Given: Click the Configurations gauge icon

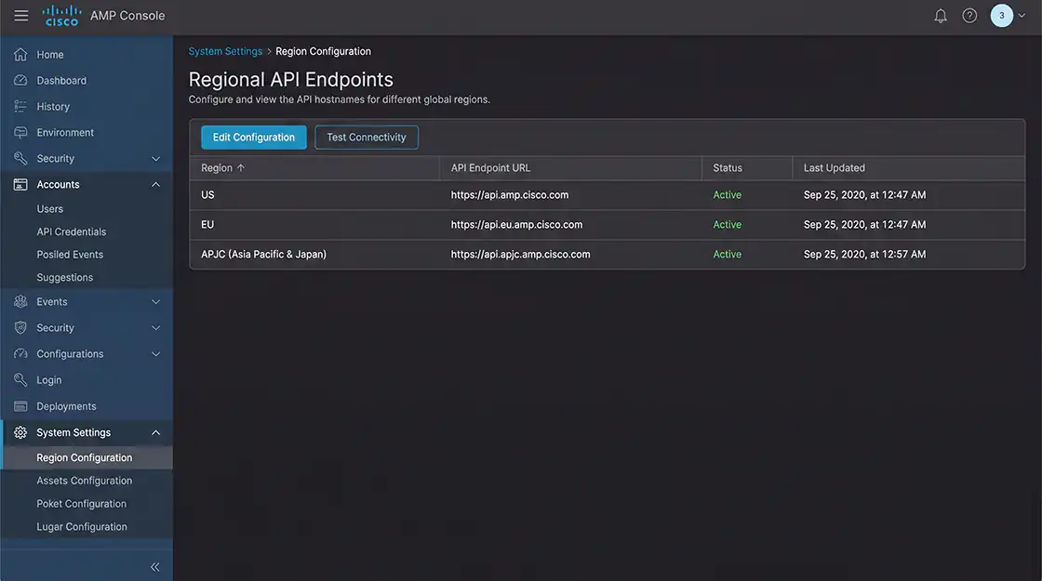Looking at the screenshot, I should coord(20,354).
